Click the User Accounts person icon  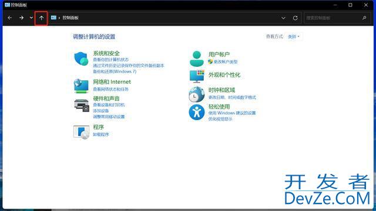coord(197,59)
